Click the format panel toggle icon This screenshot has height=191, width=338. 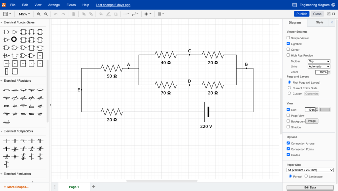click(x=334, y=14)
